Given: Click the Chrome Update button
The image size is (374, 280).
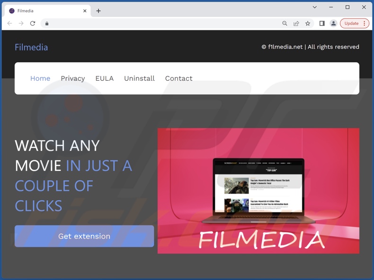Looking at the screenshot, I should tap(351, 24).
